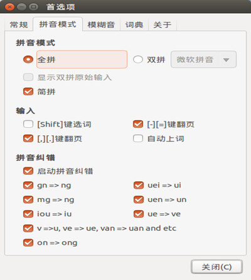Toggle the uei => ui correction

pyautogui.click(x=139, y=185)
